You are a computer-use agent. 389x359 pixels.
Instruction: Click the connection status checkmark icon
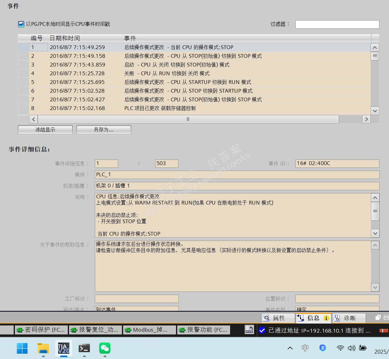tap(262, 330)
